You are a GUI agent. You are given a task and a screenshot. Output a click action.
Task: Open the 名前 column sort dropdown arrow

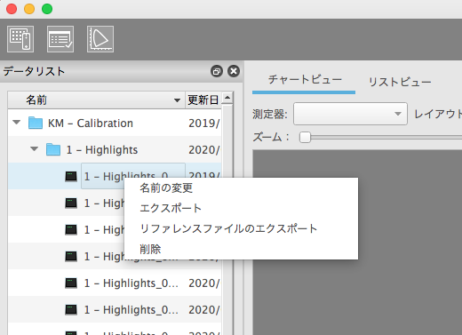[x=177, y=100]
